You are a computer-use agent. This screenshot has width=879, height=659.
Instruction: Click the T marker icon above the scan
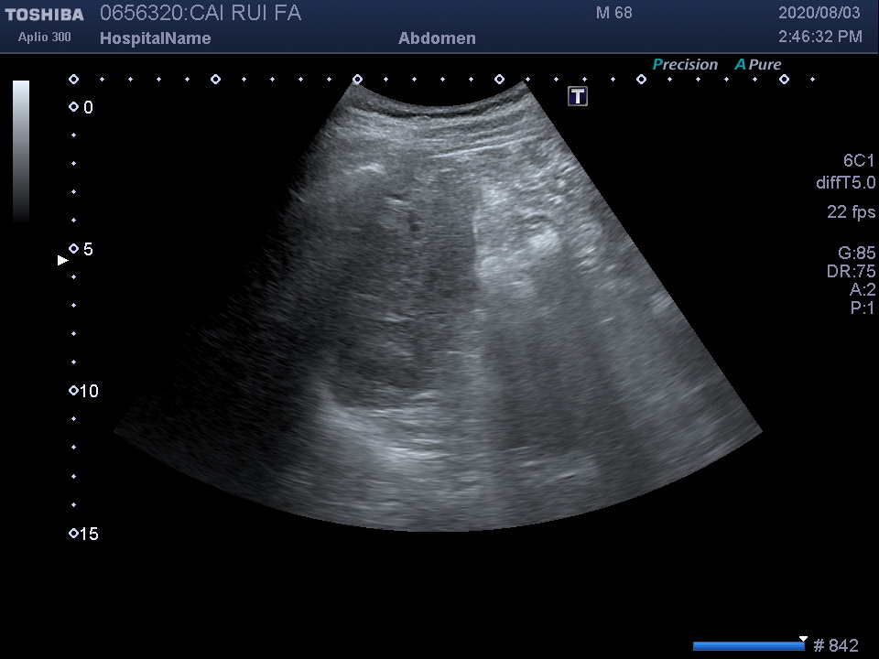click(577, 96)
